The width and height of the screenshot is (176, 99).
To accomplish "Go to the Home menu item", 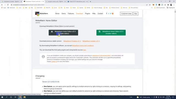I will click(57, 13).
